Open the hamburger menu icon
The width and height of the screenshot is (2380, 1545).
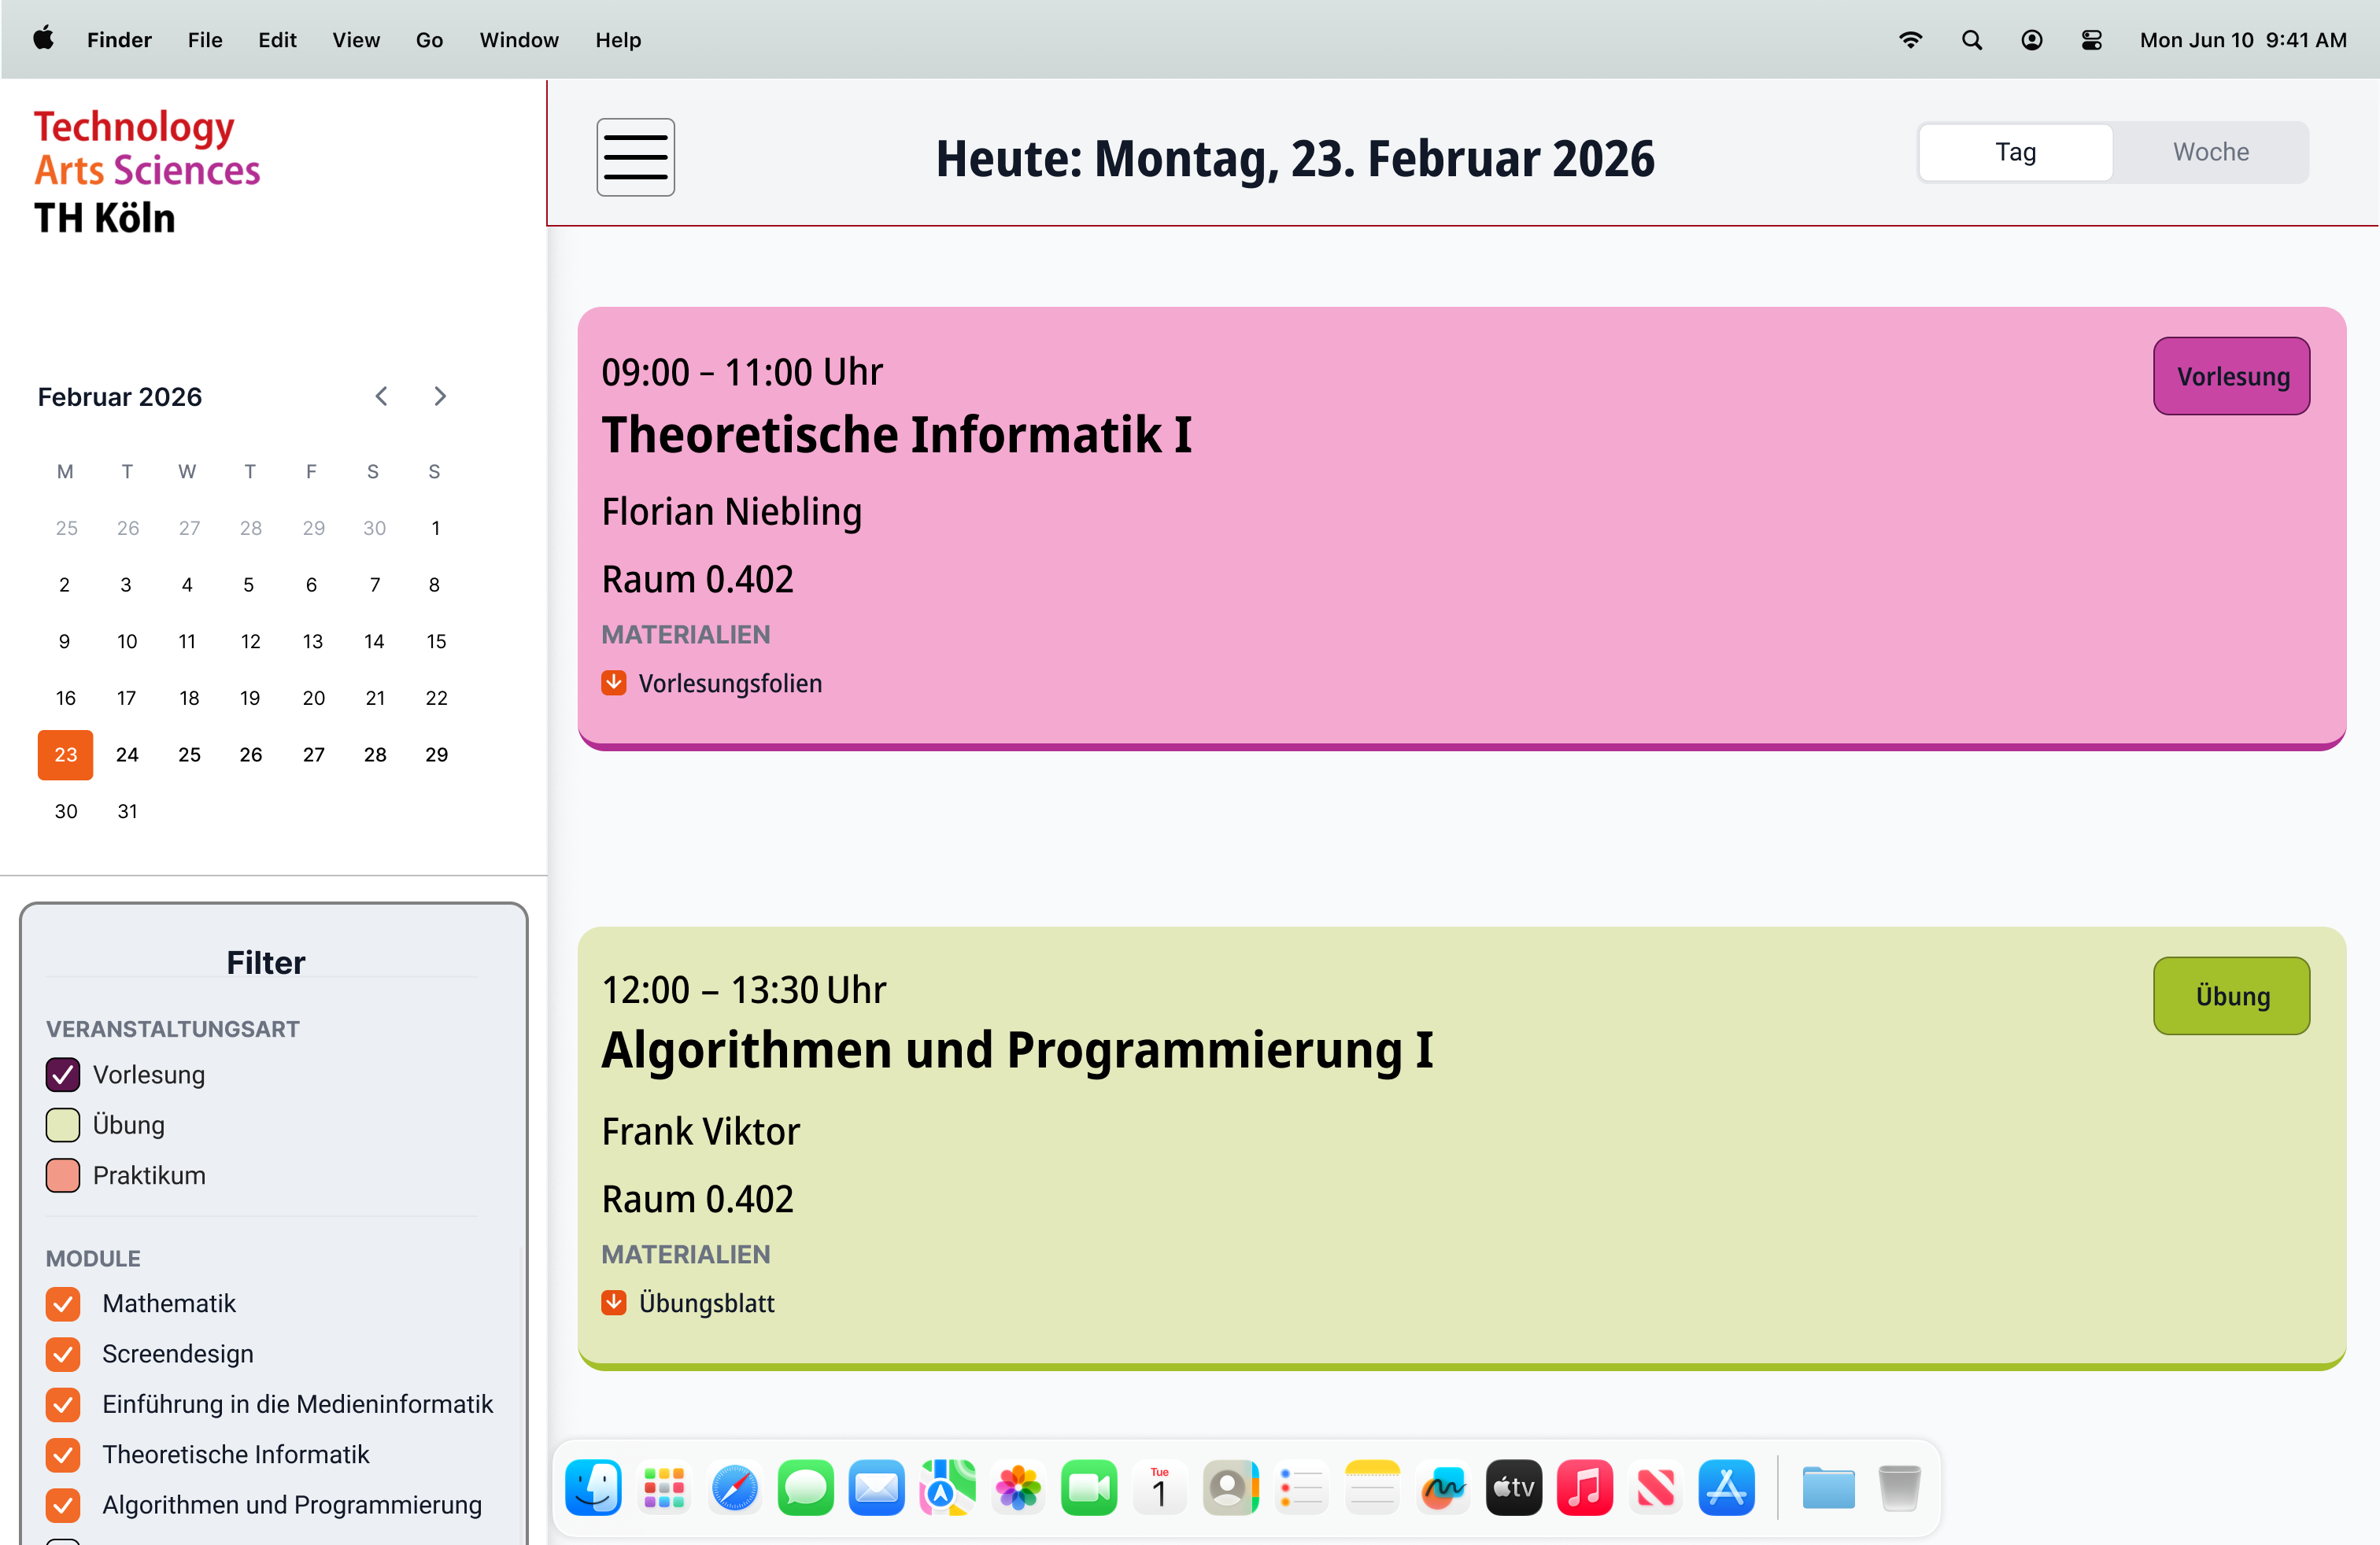pyautogui.click(x=635, y=157)
